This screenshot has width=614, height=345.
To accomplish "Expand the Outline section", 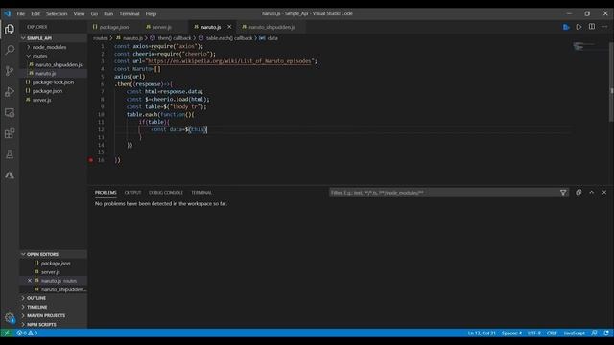I will [54, 298].
